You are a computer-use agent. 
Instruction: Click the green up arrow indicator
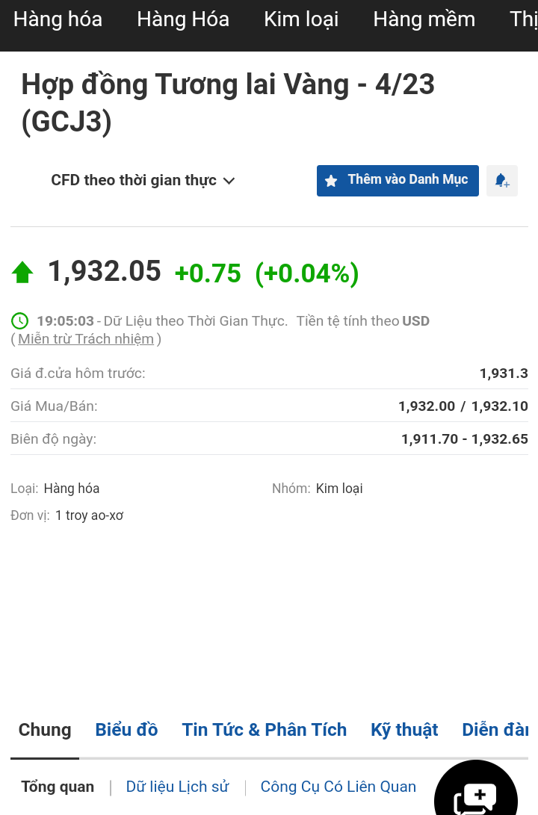coord(22,272)
